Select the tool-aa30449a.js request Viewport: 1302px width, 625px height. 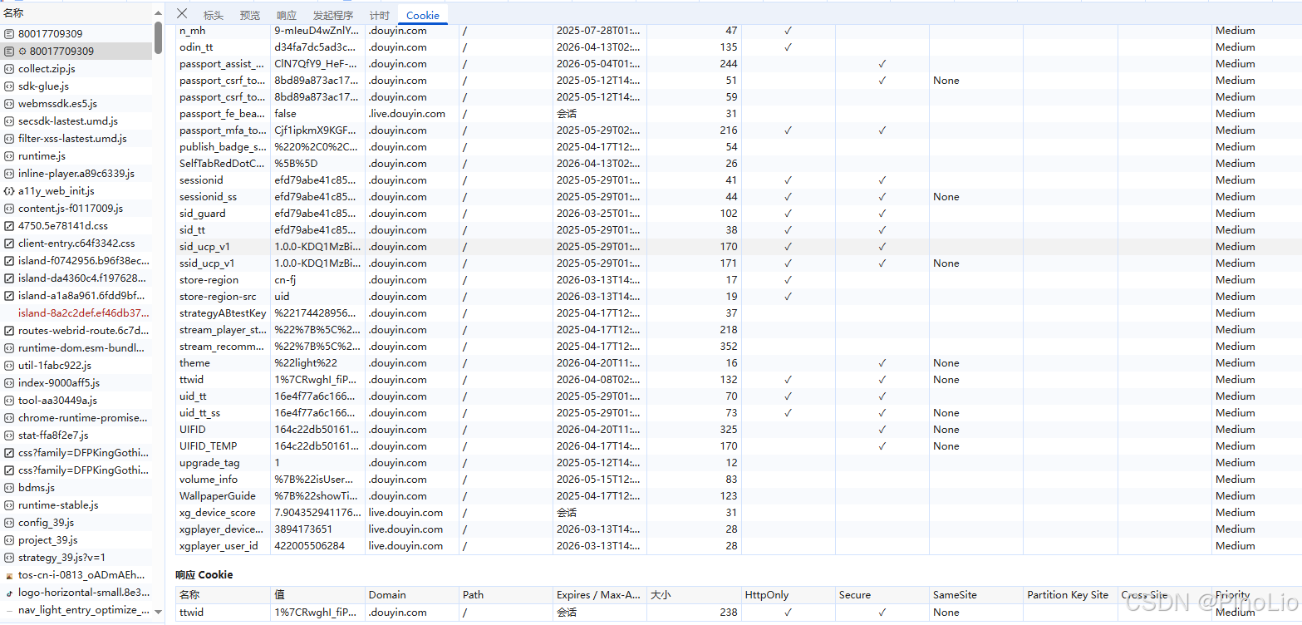pyautogui.click(x=76, y=401)
